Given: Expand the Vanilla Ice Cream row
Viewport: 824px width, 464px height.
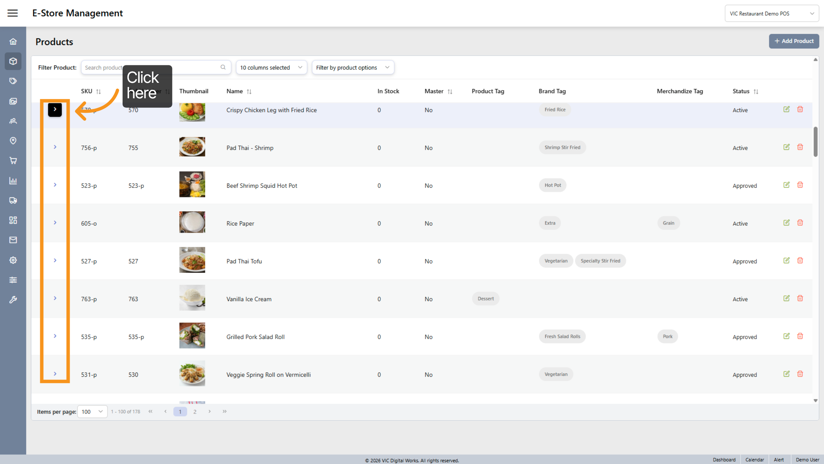Looking at the screenshot, I should pyautogui.click(x=55, y=298).
